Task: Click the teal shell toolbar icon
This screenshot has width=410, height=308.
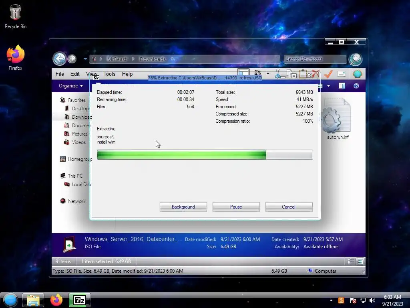Action: pos(357,74)
